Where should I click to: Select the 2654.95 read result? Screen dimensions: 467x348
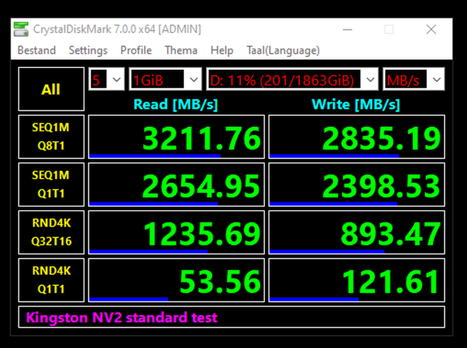[176, 185]
